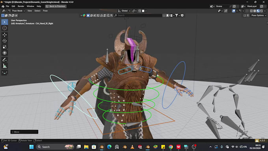Choose the Annotate pencil tool
Image resolution: width=268 pixels, height=151 pixels.
pos(5,60)
